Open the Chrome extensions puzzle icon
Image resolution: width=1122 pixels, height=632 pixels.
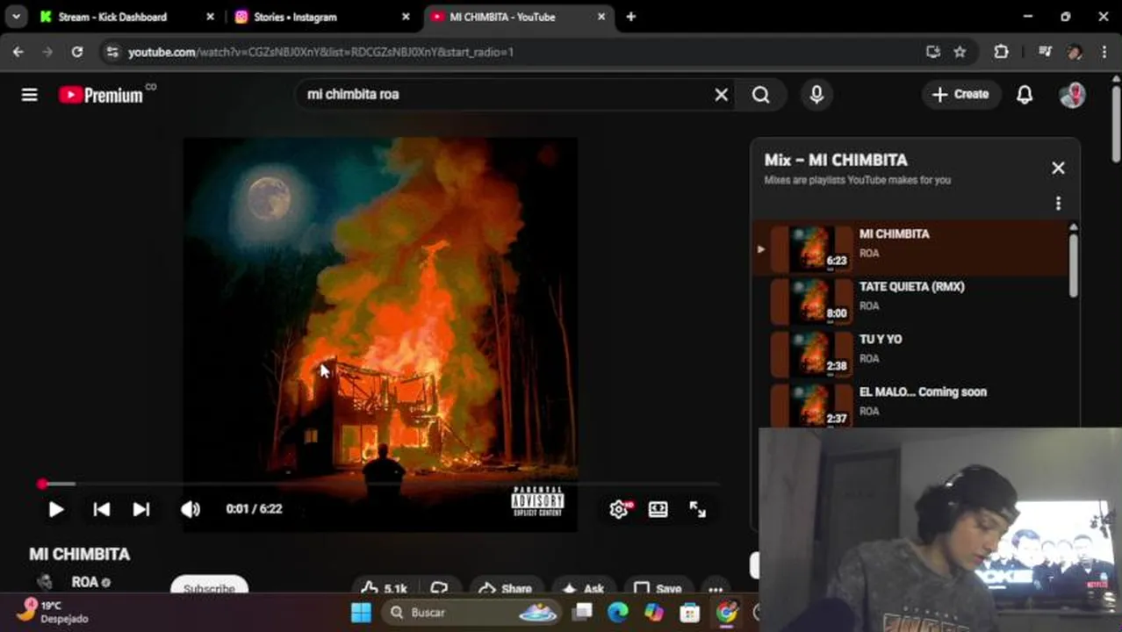[1001, 52]
